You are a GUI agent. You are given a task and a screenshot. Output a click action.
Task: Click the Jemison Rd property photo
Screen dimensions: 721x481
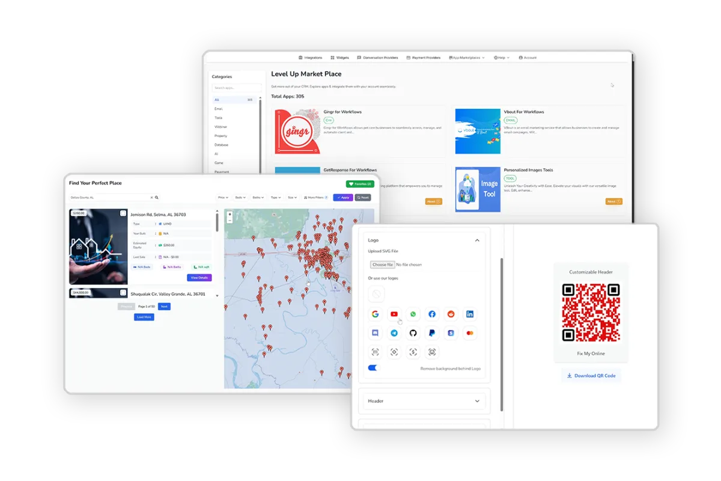tap(99, 247)
